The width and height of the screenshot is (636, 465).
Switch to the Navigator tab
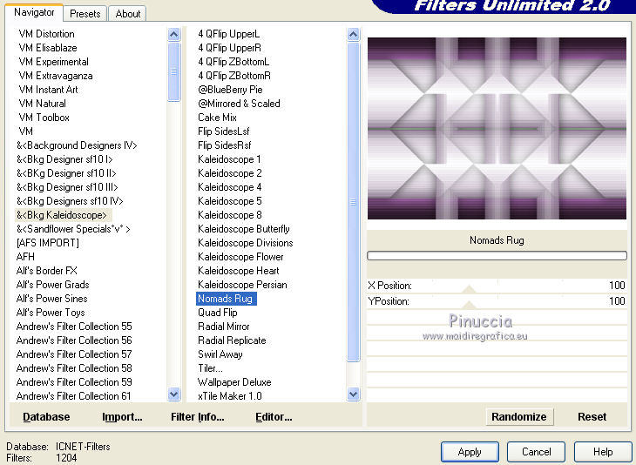pos(34,12)
